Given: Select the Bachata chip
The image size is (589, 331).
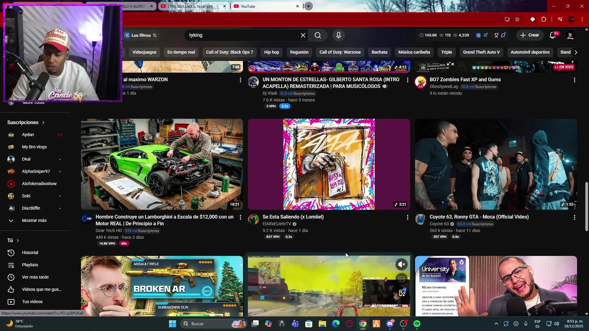Looking at the screenshot, I should 380,52.
